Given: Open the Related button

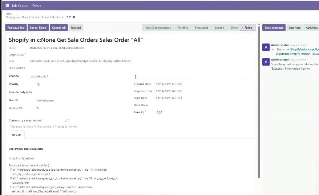Looking at the screenshot, I should [76, 28].
